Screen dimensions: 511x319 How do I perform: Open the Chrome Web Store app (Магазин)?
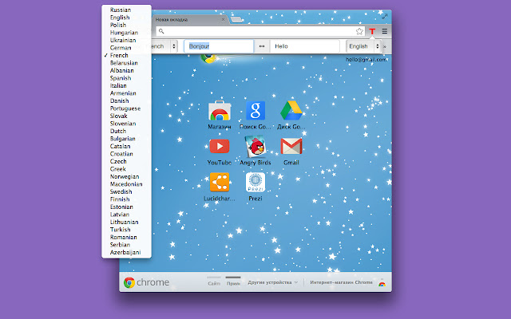pos(220,111)
